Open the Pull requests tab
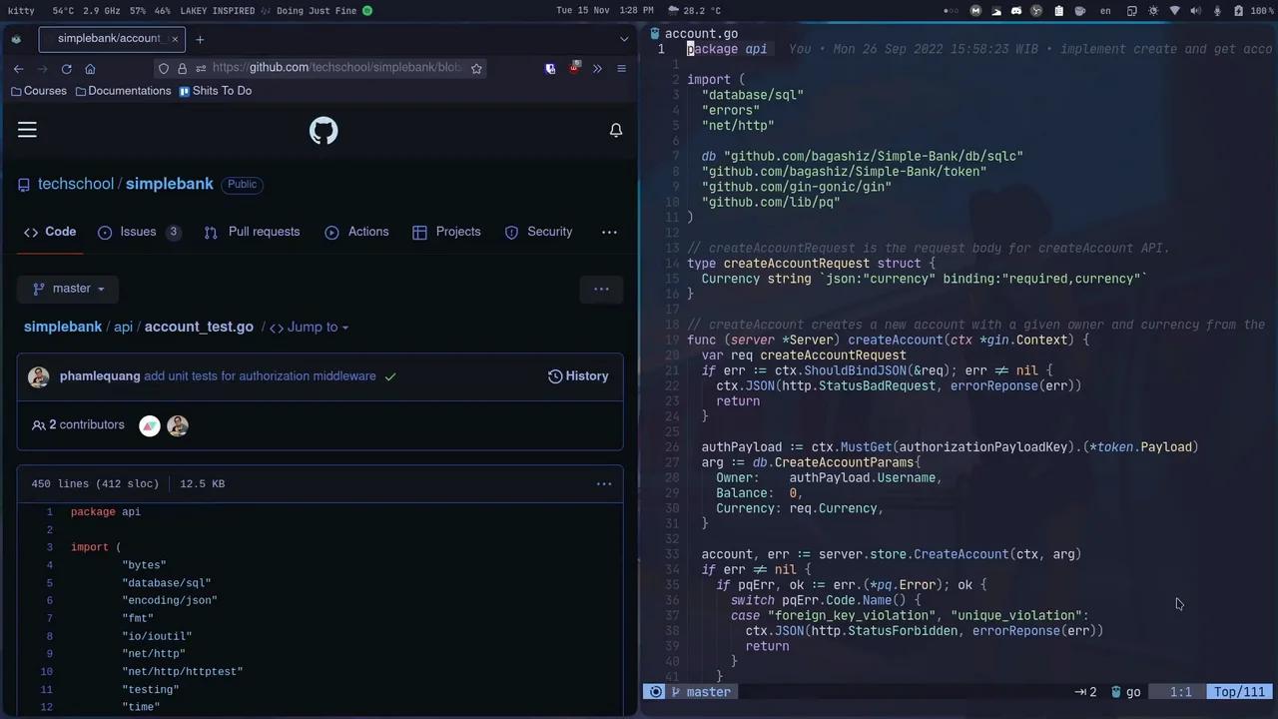 pyautogui.click(x=264, y=231)
